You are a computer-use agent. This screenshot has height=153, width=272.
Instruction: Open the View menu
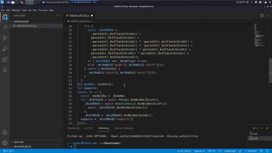pos(25,10)
